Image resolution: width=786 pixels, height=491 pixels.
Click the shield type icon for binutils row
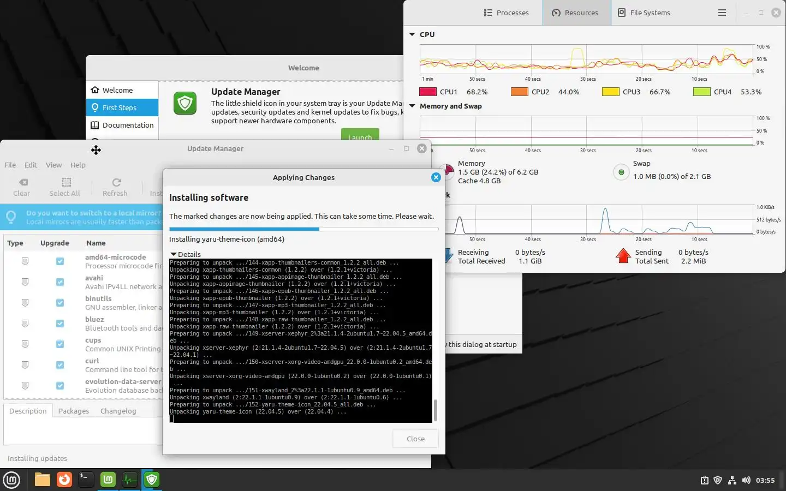coord(25,303)
